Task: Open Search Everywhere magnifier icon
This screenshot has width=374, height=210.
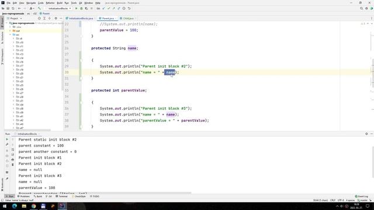Action: 361,8
